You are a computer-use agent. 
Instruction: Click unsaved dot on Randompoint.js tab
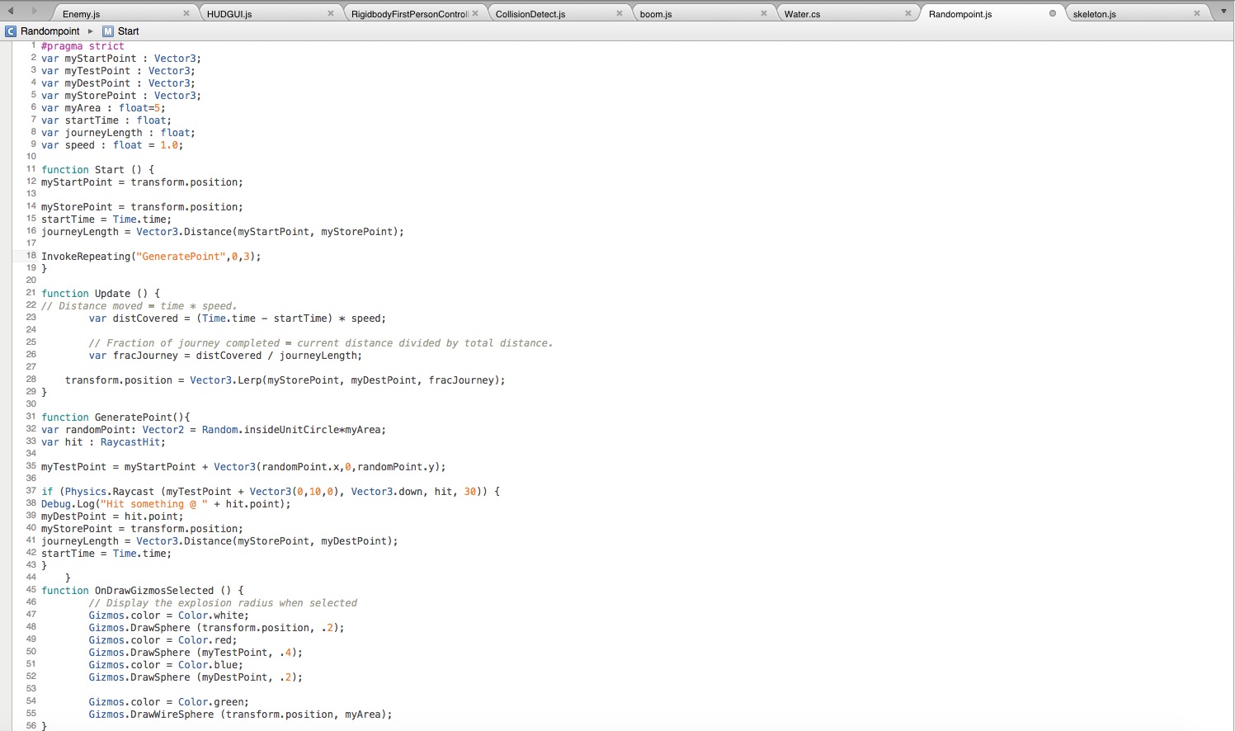(1053, 13)
